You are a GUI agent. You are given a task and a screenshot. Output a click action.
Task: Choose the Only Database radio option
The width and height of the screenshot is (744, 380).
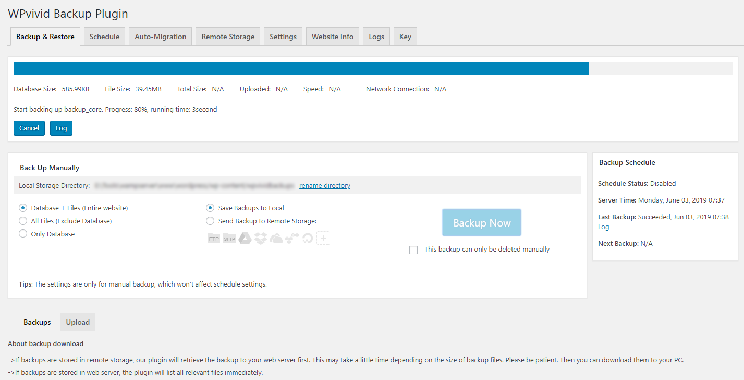23,234
